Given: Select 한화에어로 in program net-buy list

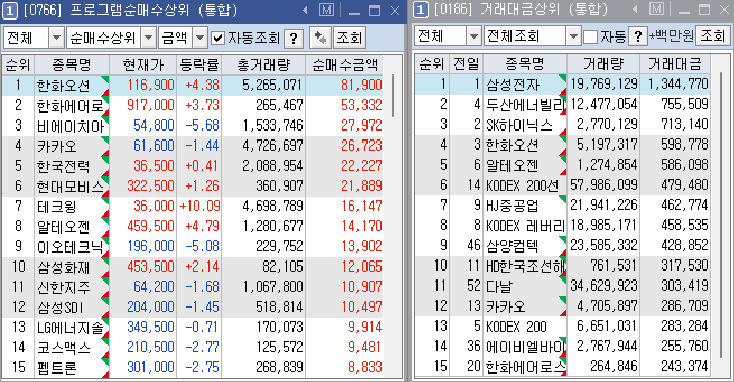Looking at the screenshot, I should point(192,105).
